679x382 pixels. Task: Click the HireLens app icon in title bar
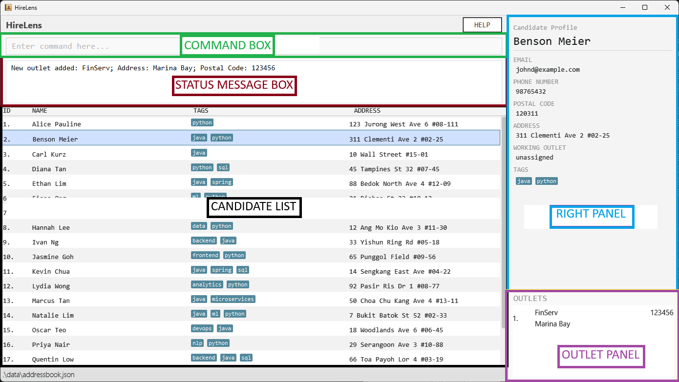[7, 7]
